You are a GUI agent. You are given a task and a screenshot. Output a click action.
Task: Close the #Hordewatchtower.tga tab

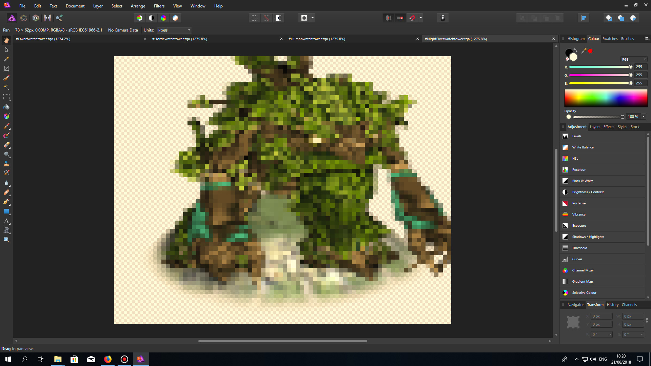point(281,39)
